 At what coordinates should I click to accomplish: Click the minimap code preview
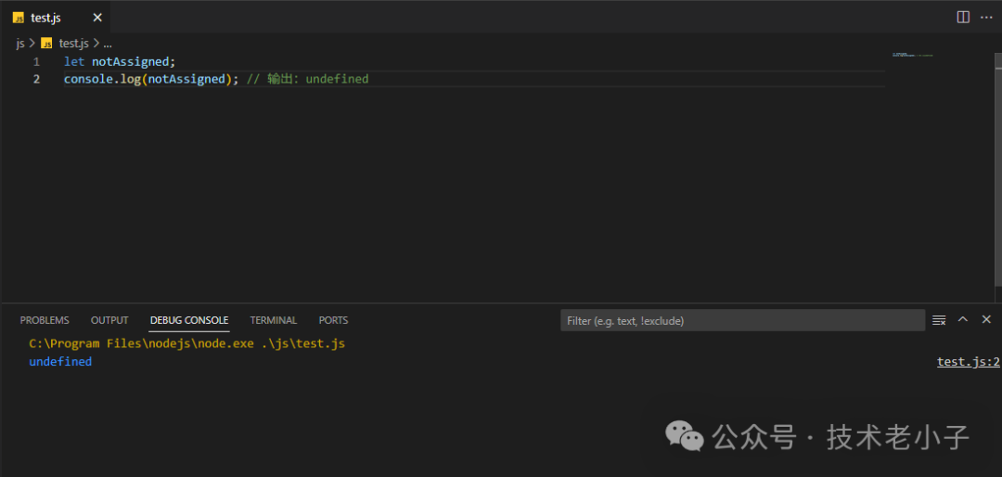tap(912, 56)
